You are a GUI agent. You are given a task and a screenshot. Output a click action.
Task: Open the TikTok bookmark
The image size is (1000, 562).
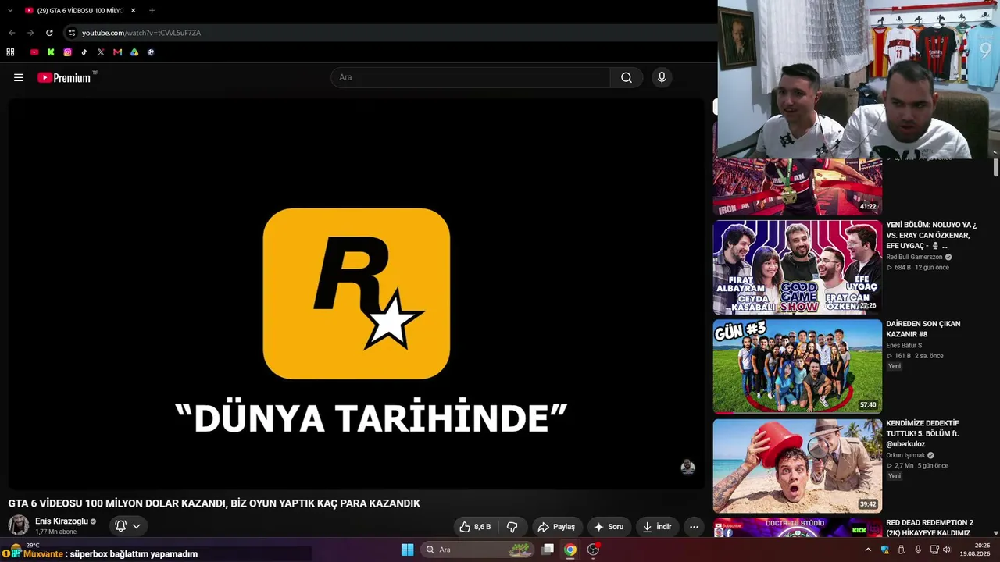84,52
